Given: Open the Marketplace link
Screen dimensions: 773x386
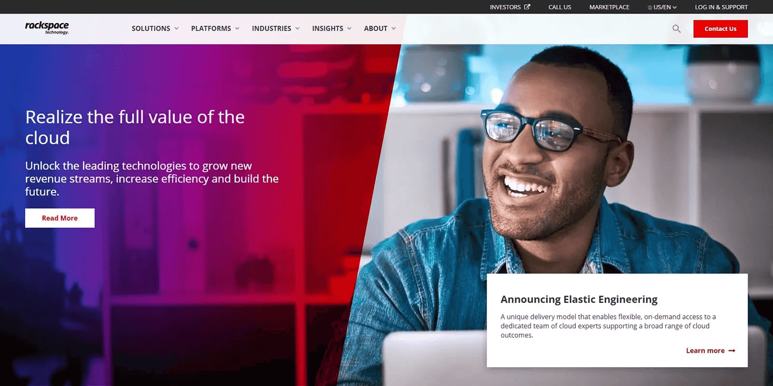Looking at the screenshot, I should 609,7.
